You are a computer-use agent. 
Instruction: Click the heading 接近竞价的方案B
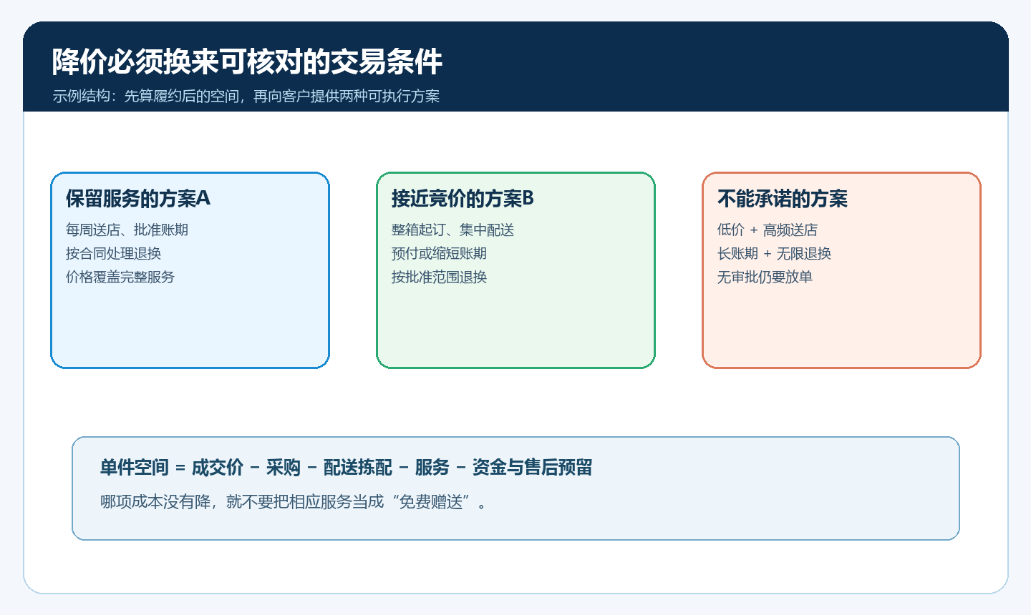(x=463, y=198)
